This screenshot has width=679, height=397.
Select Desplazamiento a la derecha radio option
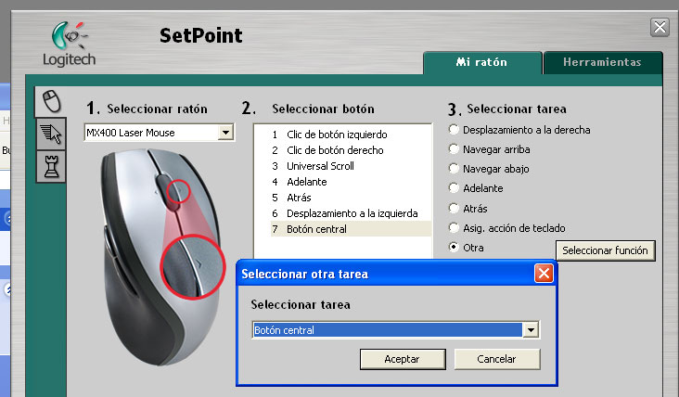pos(454,130)
